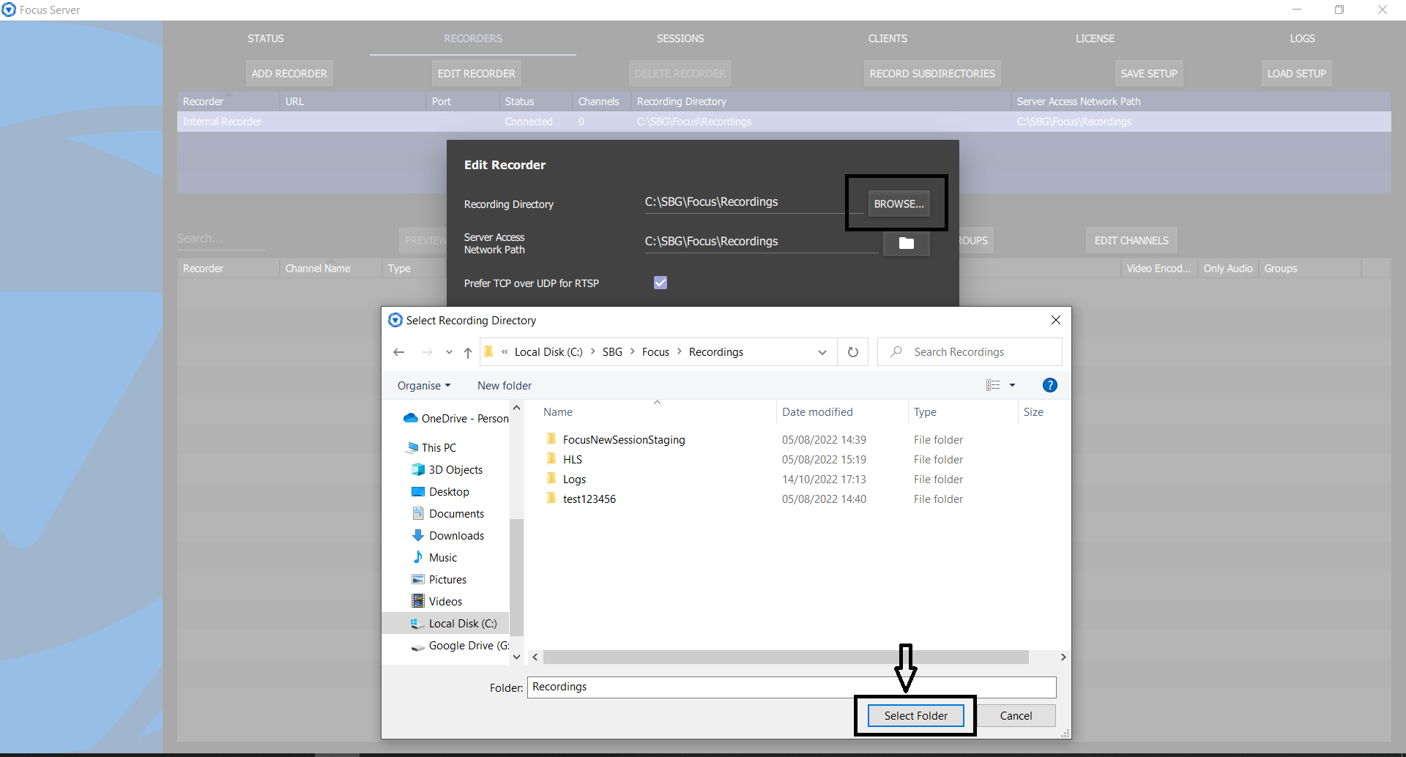Open the address bar path history dropdown

[x=822, y=352]
